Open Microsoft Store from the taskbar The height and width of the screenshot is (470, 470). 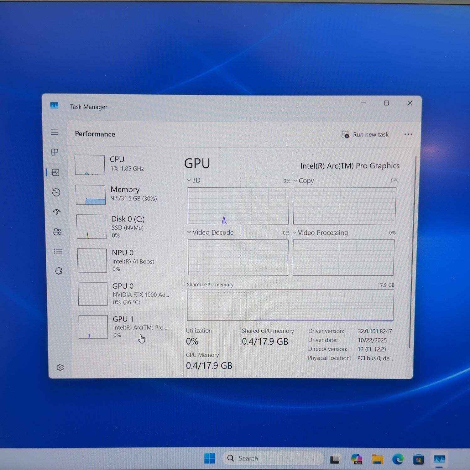(418, 460)
